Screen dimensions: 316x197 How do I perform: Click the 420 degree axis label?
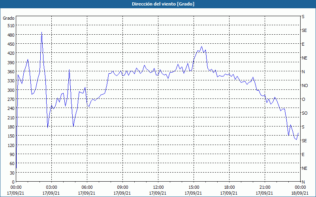tap(11, 53)
